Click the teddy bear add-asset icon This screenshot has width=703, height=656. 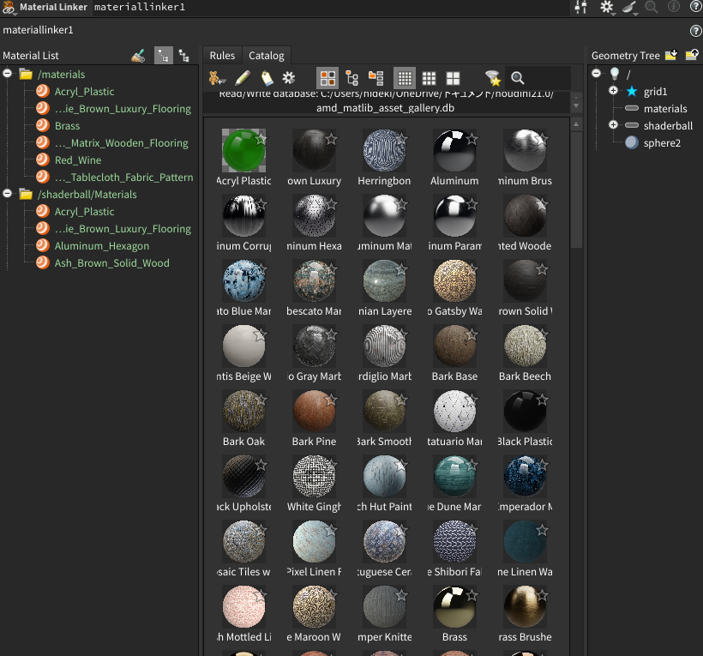[217, 79]
